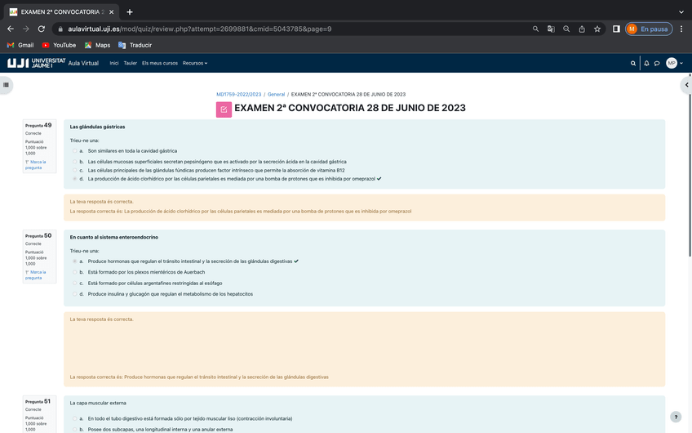Open the user menu dropdown arrow

(x=681, y=63)
